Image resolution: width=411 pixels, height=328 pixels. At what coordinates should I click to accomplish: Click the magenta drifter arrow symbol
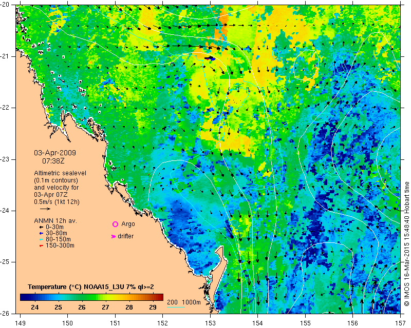[x=113, y=236]
